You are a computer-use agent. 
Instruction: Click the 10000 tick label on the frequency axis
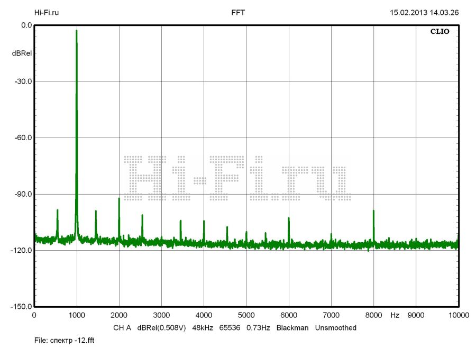458,315
